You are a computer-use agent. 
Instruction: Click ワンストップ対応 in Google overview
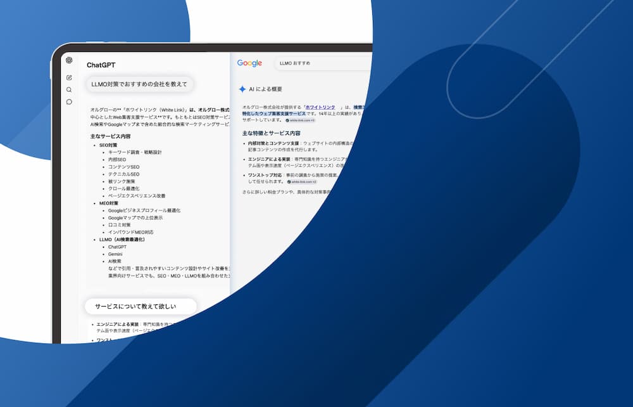[x=265, y=176]
